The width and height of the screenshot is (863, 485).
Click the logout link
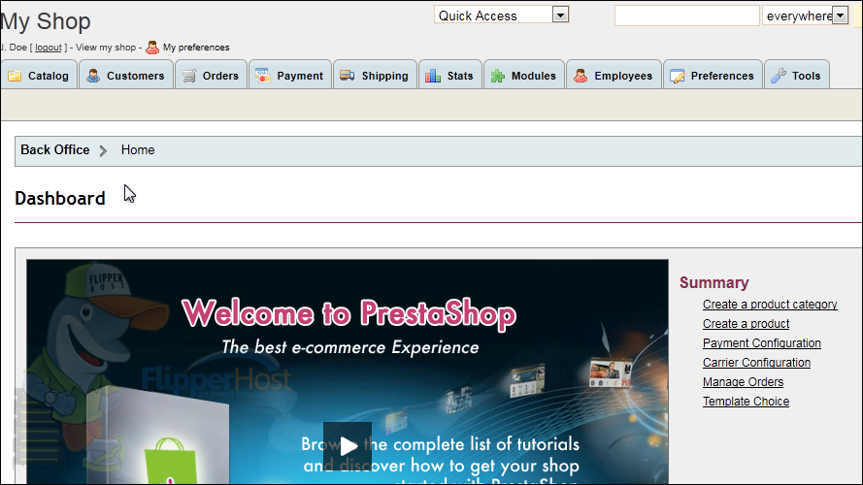pyautogui.click(x=49, y=48)
